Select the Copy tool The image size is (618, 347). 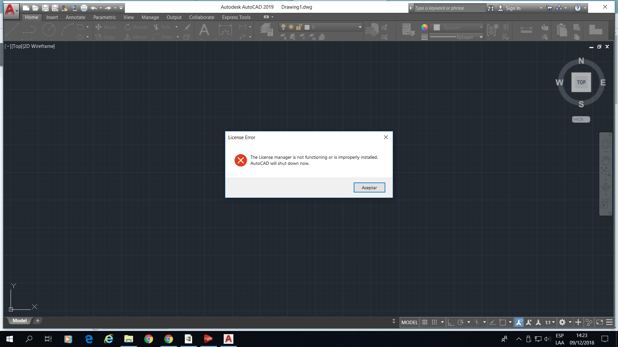106,37
